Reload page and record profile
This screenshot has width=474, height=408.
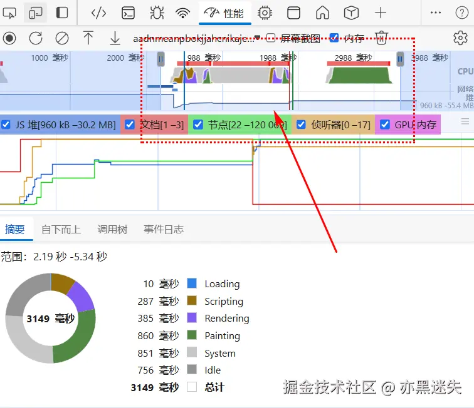pos(36,38)
